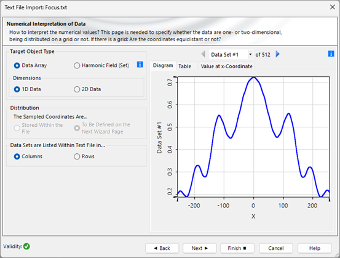
Task: Click the Next button
Action: tap(199, 248)
